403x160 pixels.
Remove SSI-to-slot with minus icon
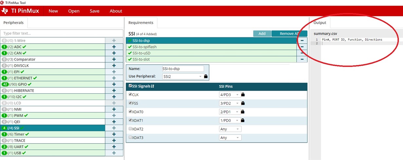(x=302, y=59)
